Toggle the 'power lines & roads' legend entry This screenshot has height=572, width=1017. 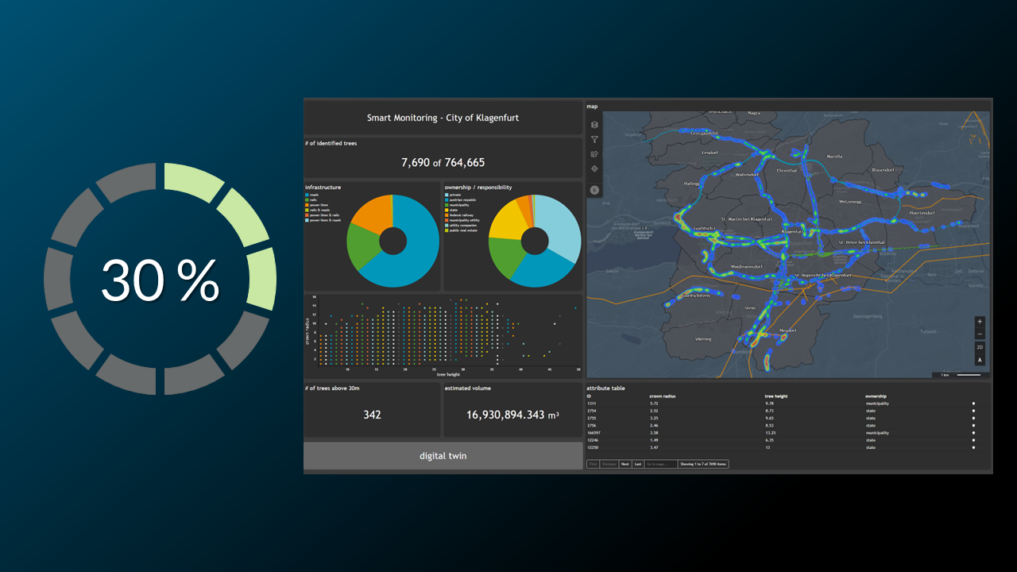pos(323,220)
